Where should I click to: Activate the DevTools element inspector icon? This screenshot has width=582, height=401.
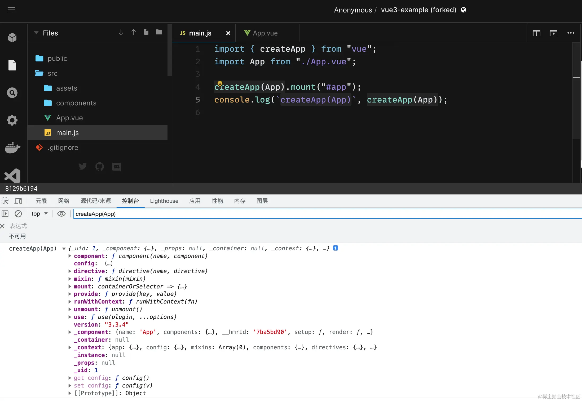pos(5,201)
